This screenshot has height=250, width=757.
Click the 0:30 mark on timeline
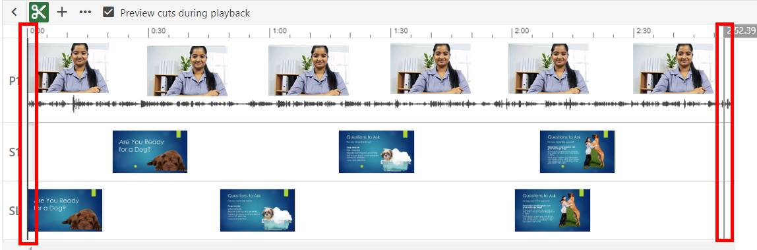158,30
